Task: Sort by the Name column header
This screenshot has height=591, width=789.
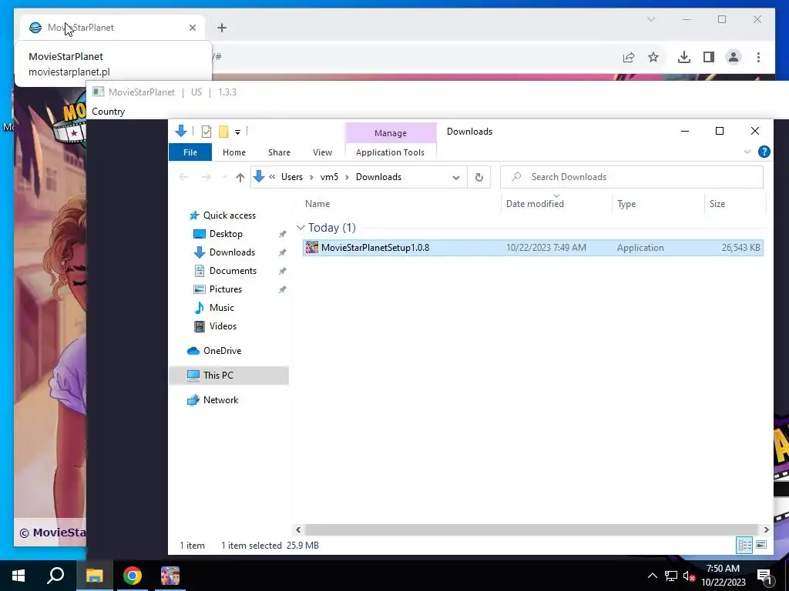Action: point(317,203)
